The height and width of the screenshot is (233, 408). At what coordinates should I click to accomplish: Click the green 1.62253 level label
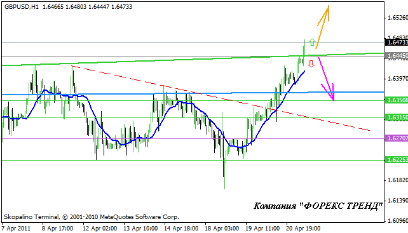[x=397, y=160]
